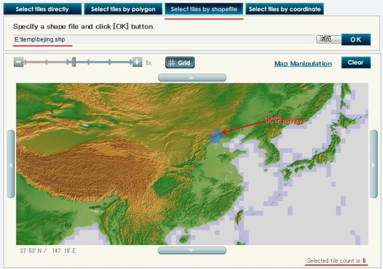Open the Select tiles directly tab

pos(42,9)
